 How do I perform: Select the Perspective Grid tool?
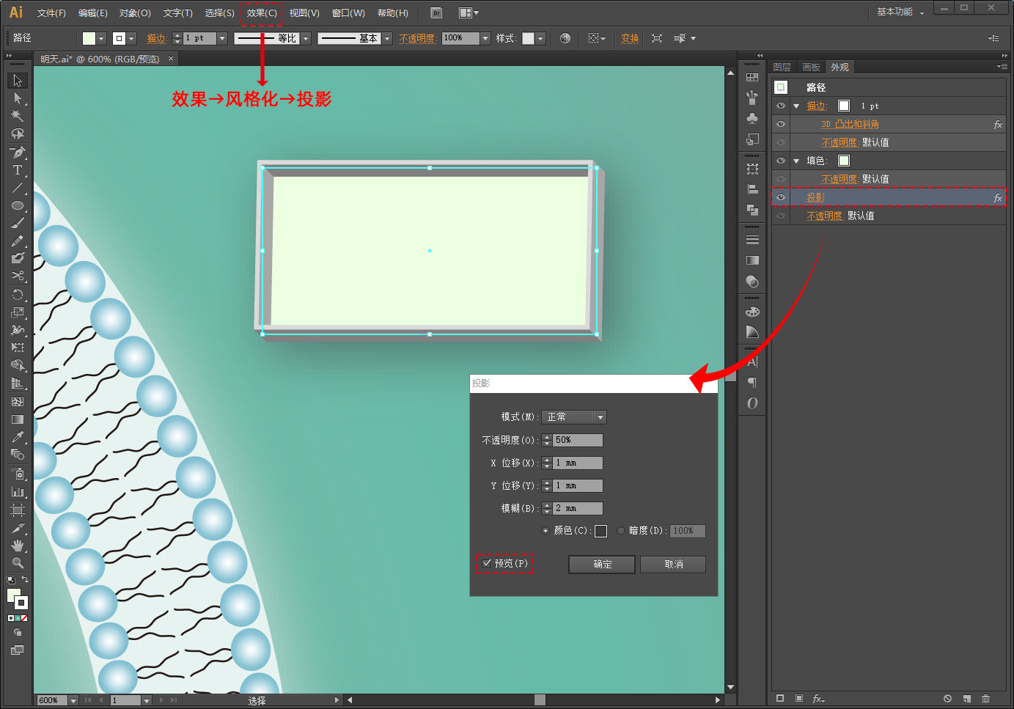(x=18, y=383)
